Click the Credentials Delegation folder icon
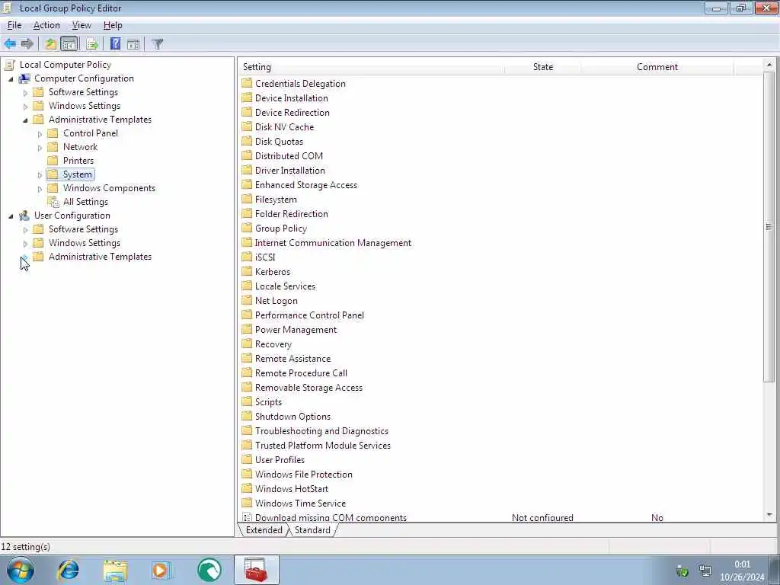This screenshot has height=585, width=780. (247, 83)
